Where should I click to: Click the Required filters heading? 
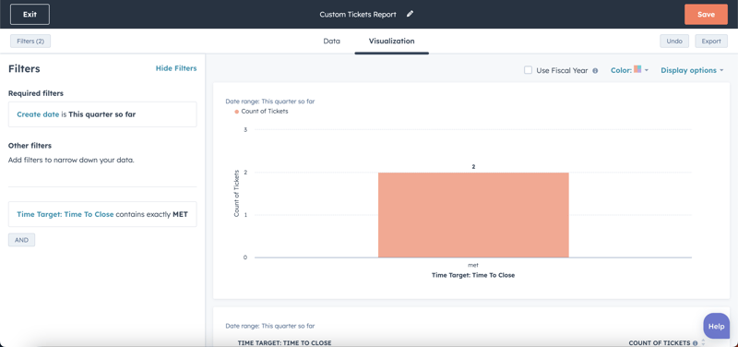[x=36, y=93]
